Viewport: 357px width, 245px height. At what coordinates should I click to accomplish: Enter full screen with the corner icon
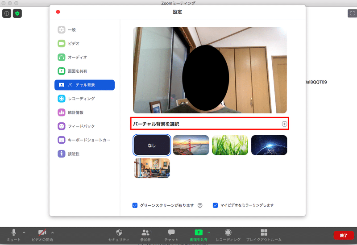point(352,13)
